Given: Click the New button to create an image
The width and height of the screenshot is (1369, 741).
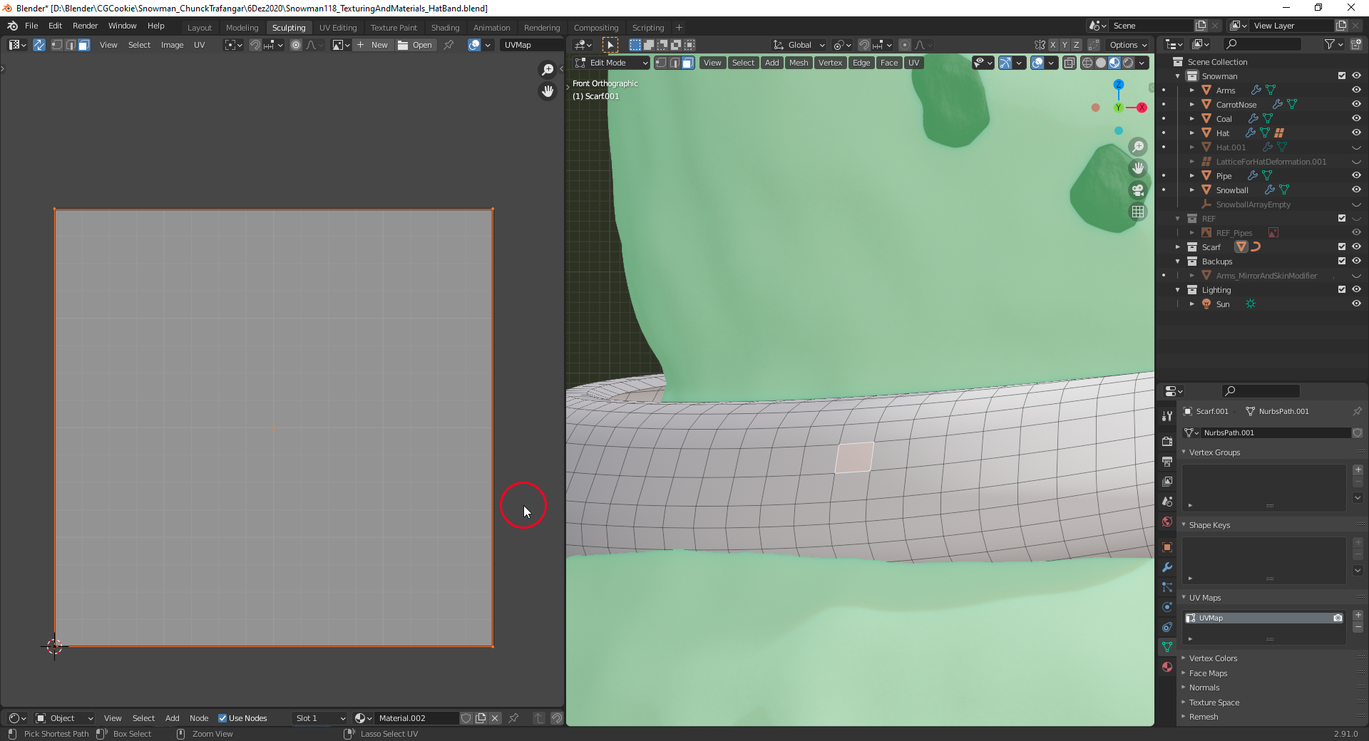Looking at the screenshot, I should [x=372, y=44].
